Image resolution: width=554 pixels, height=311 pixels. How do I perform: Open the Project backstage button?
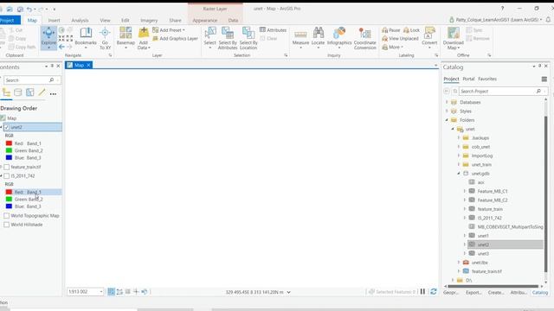coord(10,21)
